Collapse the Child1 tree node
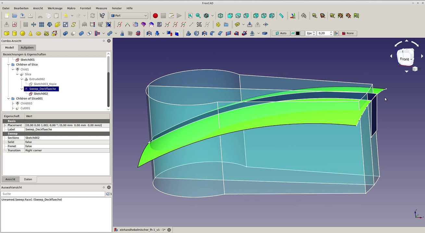 coord(13,70)
